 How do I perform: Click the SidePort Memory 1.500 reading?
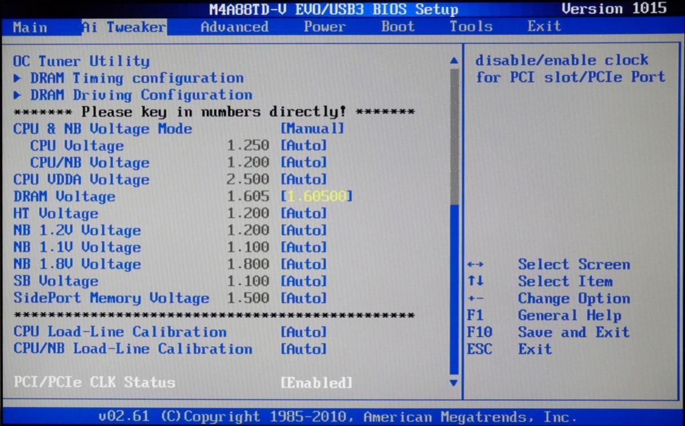[248, 299]
